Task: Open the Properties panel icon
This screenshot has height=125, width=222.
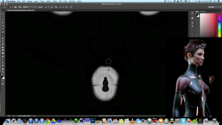Action: pos(192,18)
